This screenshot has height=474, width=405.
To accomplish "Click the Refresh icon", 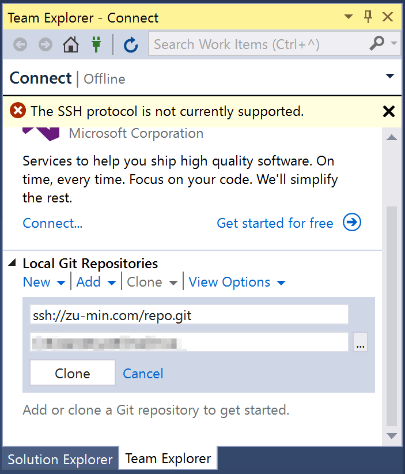I will pos(131,44).
